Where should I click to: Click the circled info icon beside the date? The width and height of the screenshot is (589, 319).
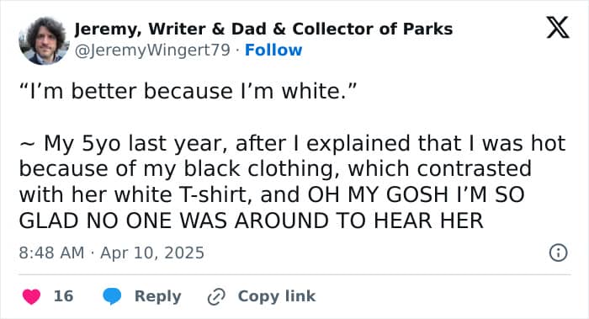(558, 253)
